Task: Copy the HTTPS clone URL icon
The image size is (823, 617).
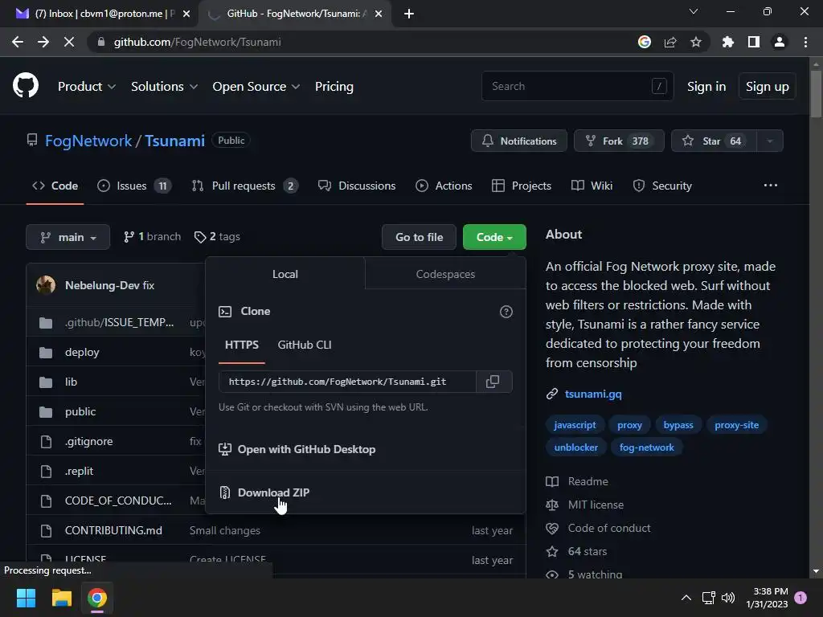Action: tap(493, 382)
